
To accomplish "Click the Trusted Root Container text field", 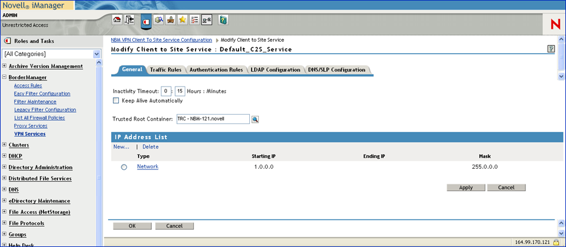I will [213, 119].
